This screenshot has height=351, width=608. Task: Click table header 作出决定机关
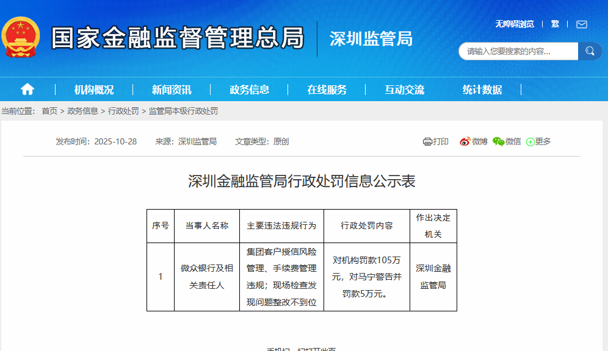433,225
